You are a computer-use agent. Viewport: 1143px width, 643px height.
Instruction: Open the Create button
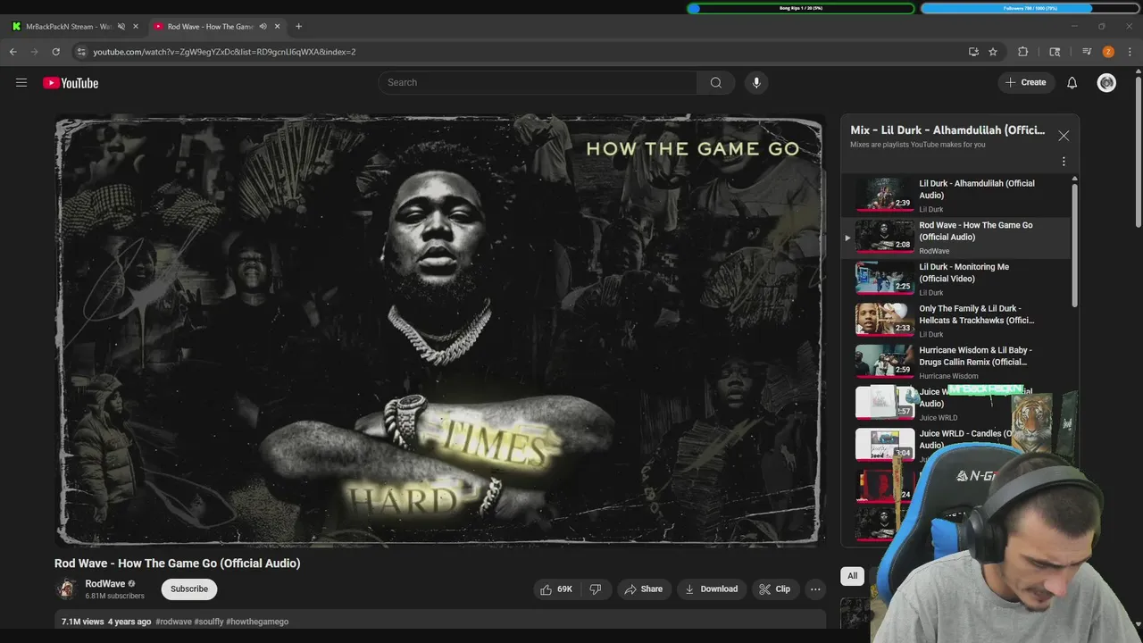pos(1025,82)
